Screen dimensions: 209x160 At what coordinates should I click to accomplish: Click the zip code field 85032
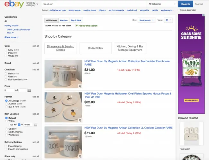click(28, 125)
